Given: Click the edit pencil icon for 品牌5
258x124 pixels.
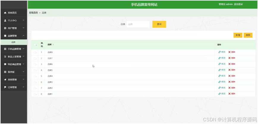Looking at the screenshot, I should [x=219, y=70].
